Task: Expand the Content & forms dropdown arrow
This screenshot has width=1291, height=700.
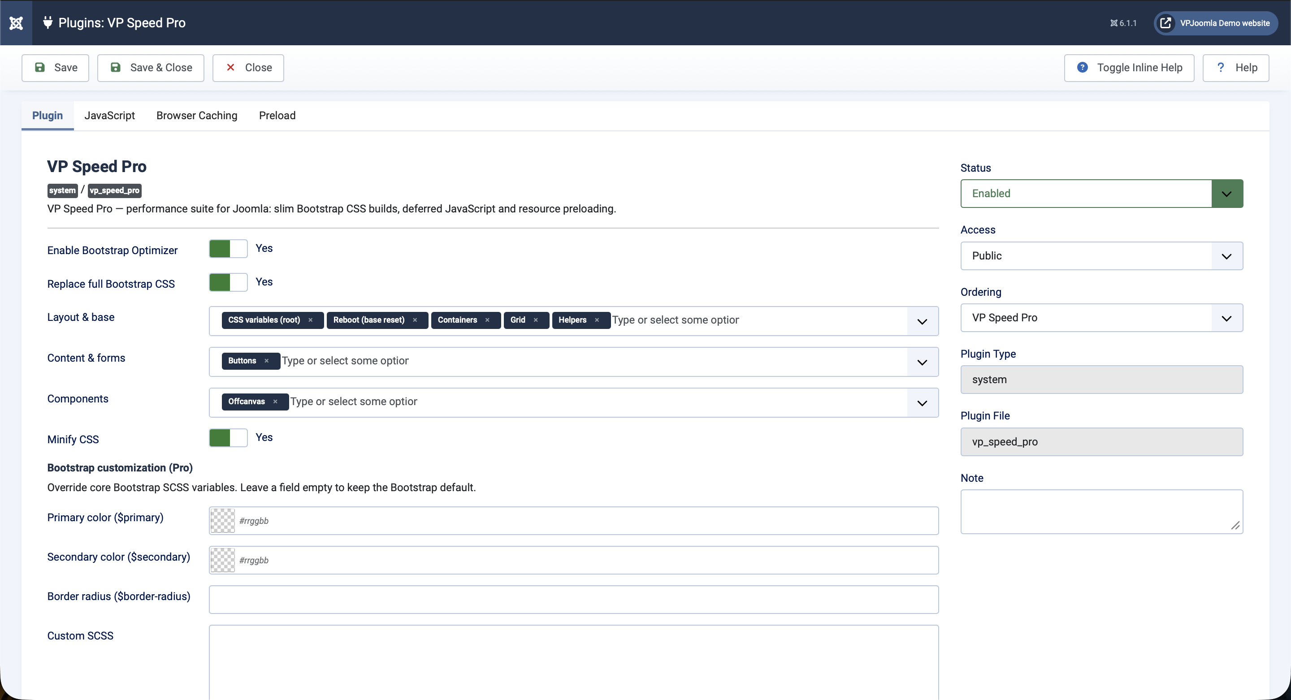Action: point(922,362)
